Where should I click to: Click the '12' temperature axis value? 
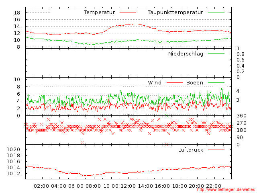pyautogui.click(x=17, y=33)
